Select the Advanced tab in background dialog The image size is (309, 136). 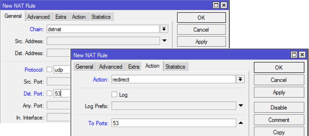click(x=39, y=17)
